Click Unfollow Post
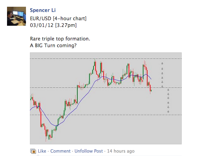The height and width of the screenshot is (156, 200). coord(89,151)
